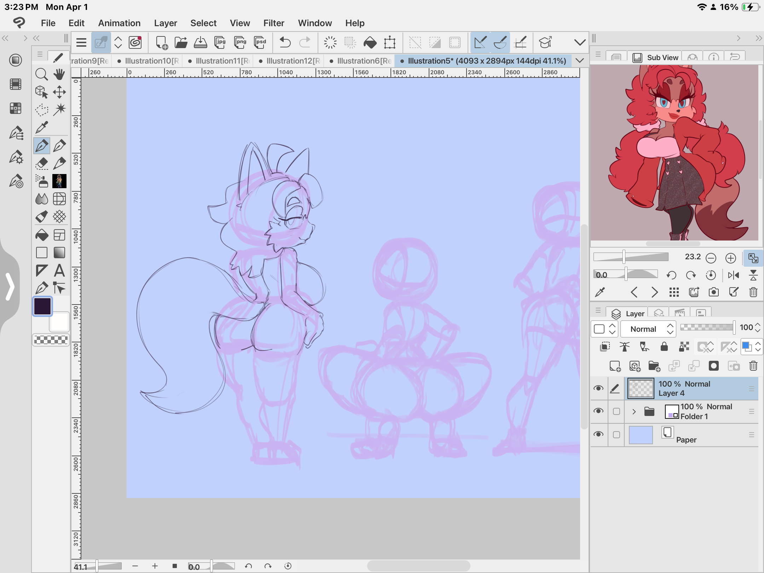Click the Sub View reference thumbnail

tap(674, 152)
